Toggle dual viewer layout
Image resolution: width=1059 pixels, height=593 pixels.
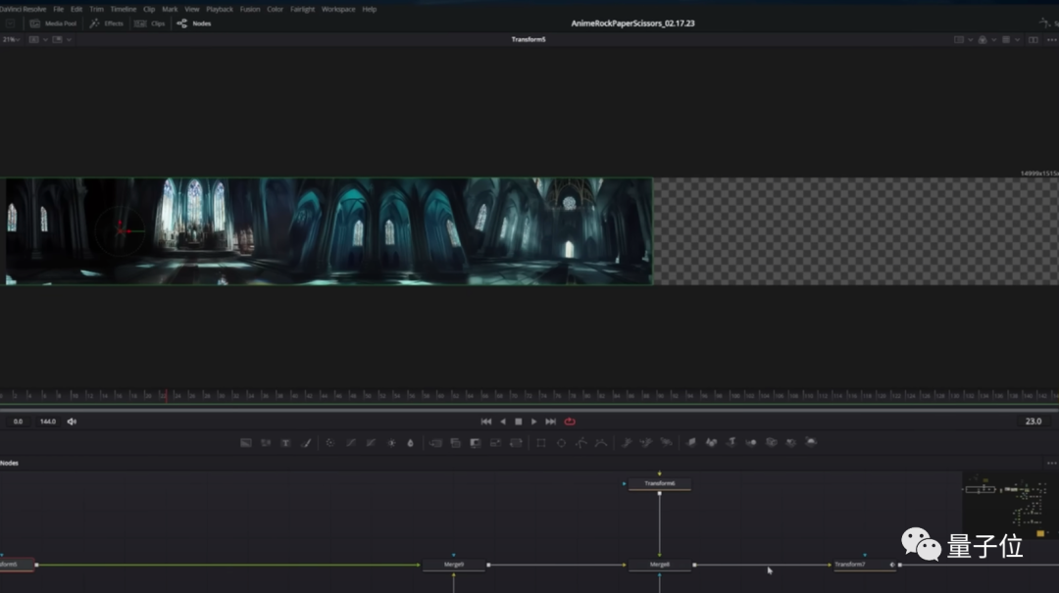tap(1033, 39)
